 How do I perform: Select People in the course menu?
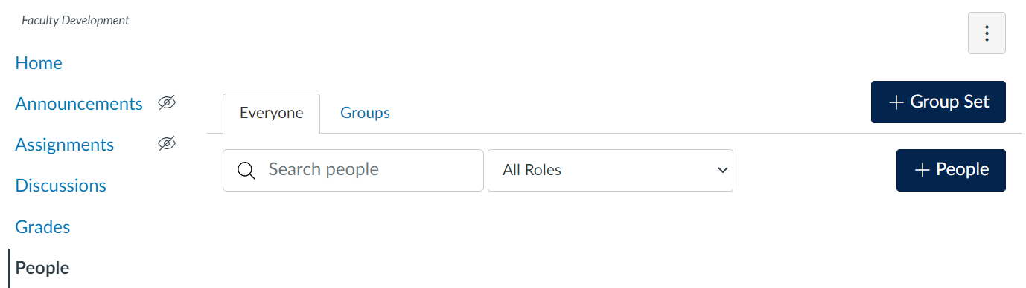point(42,268)
